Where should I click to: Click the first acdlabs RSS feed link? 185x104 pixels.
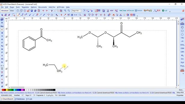[17, 93]
